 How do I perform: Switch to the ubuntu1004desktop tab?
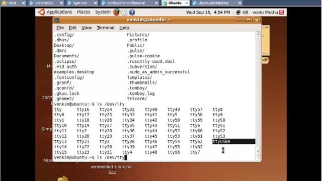[x=213, y=3]
